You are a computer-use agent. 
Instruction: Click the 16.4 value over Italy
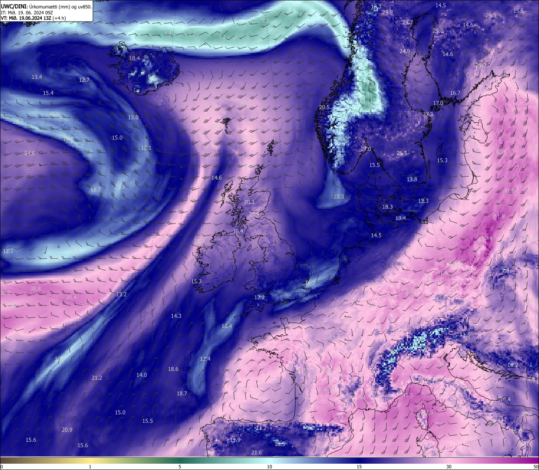(x=505, y=399)
